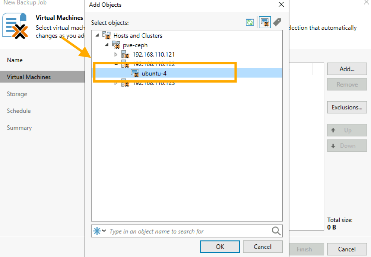Expand the 192.168.110.121 host node
The width and height of the screenshot is (371, 257).
[x=116, y=55]
